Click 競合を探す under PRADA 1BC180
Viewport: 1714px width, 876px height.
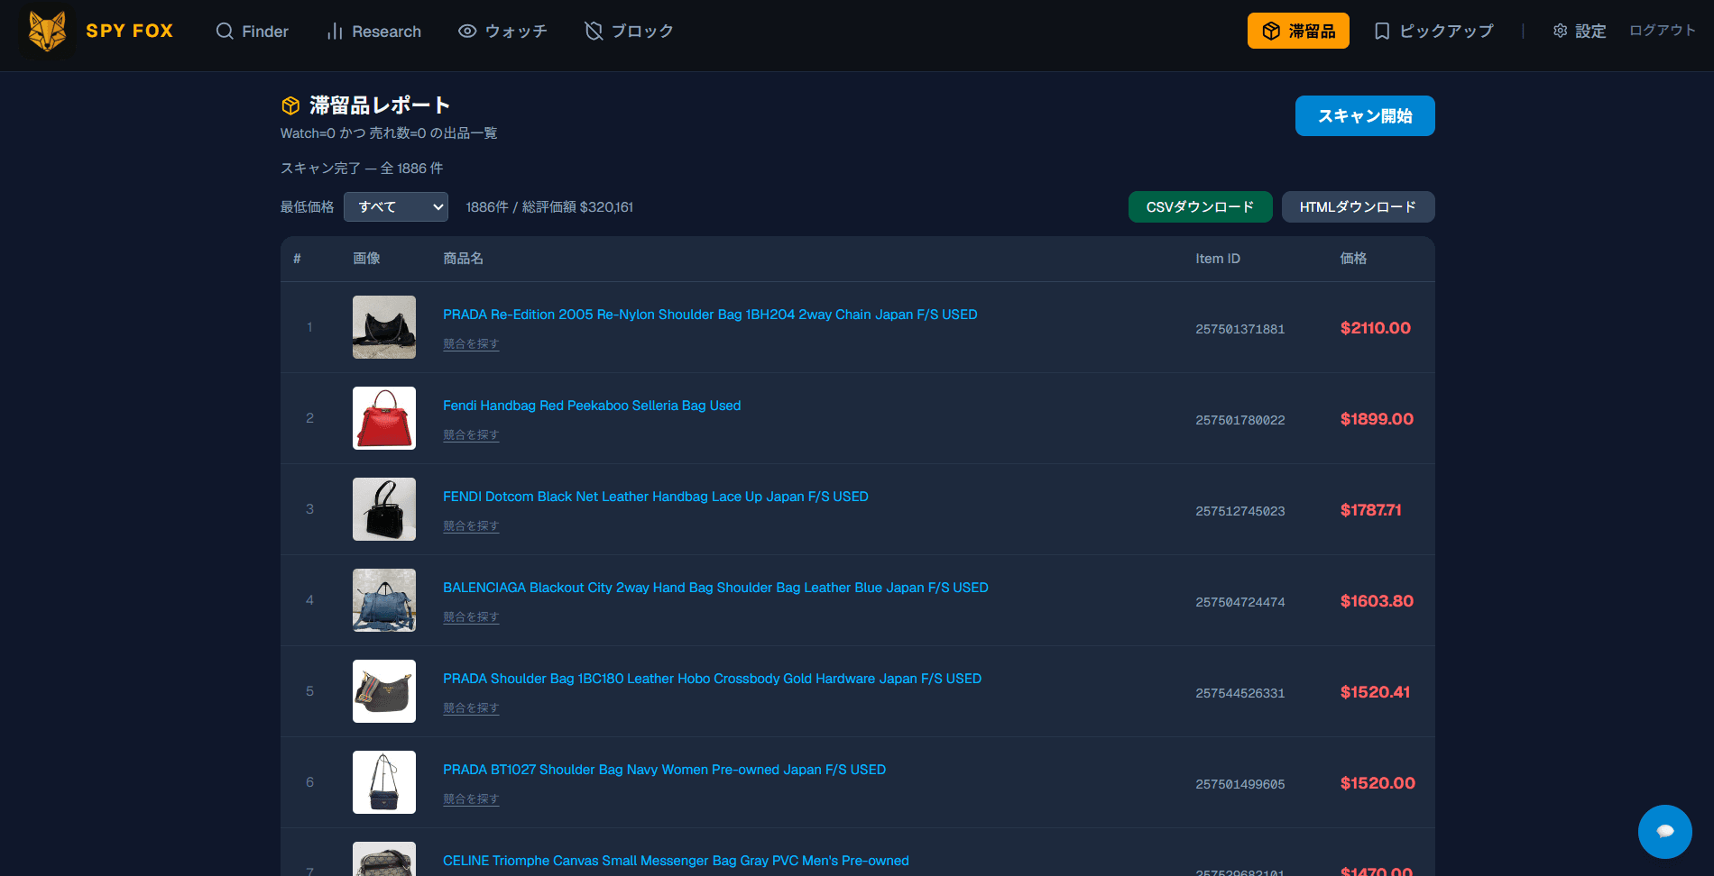point(471,708)
